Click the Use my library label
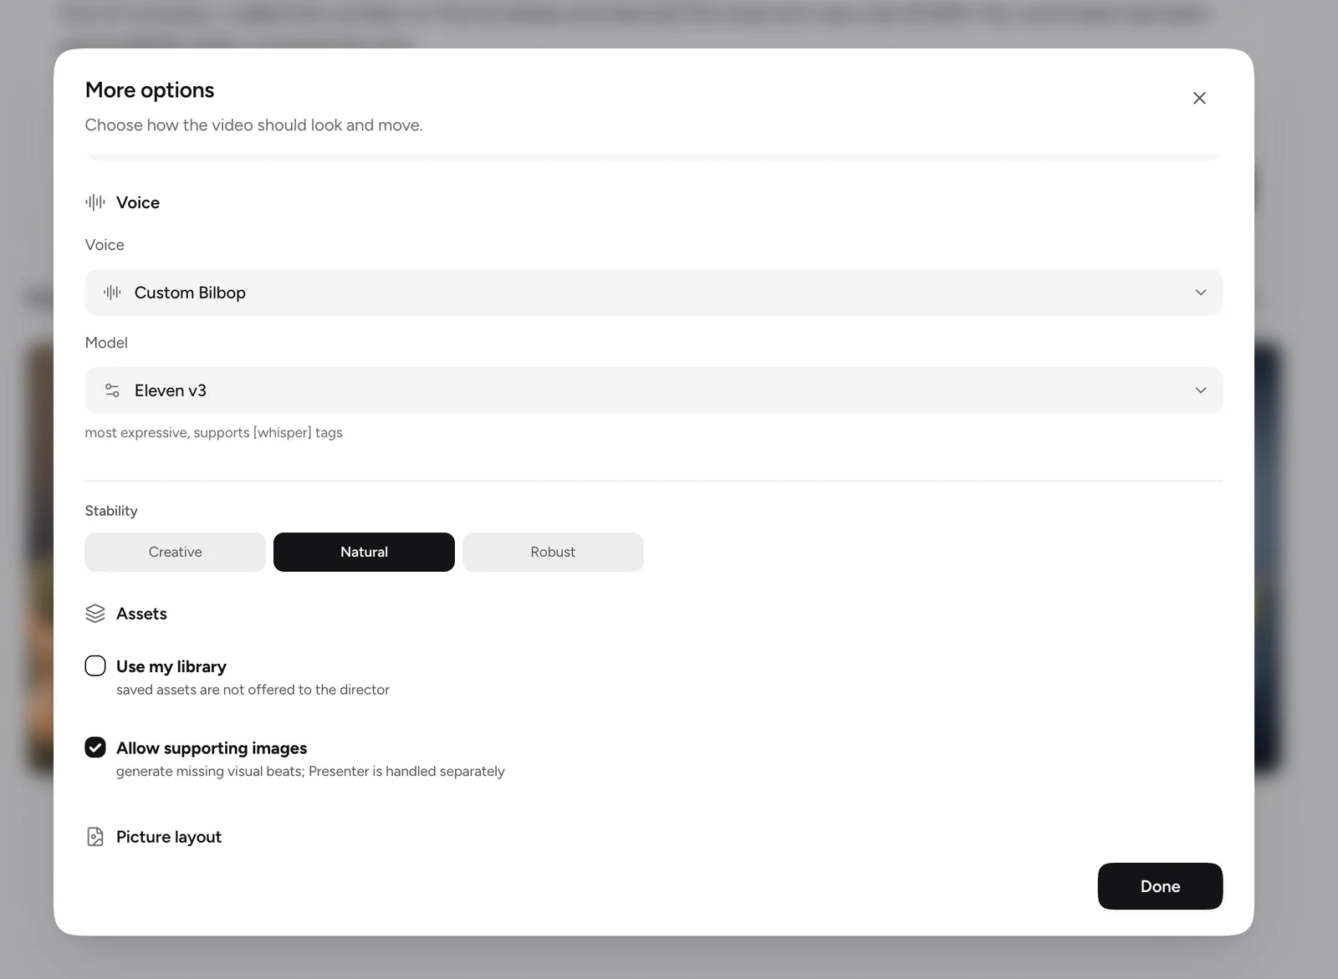This screenshot has width=1338, height=979. (x=171, y=666)
